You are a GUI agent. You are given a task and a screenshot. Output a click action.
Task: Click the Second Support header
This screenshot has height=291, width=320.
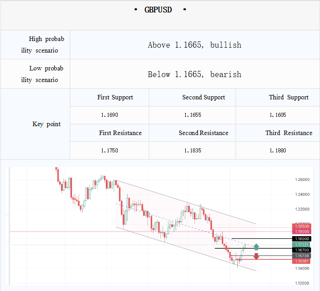[204, 97]
